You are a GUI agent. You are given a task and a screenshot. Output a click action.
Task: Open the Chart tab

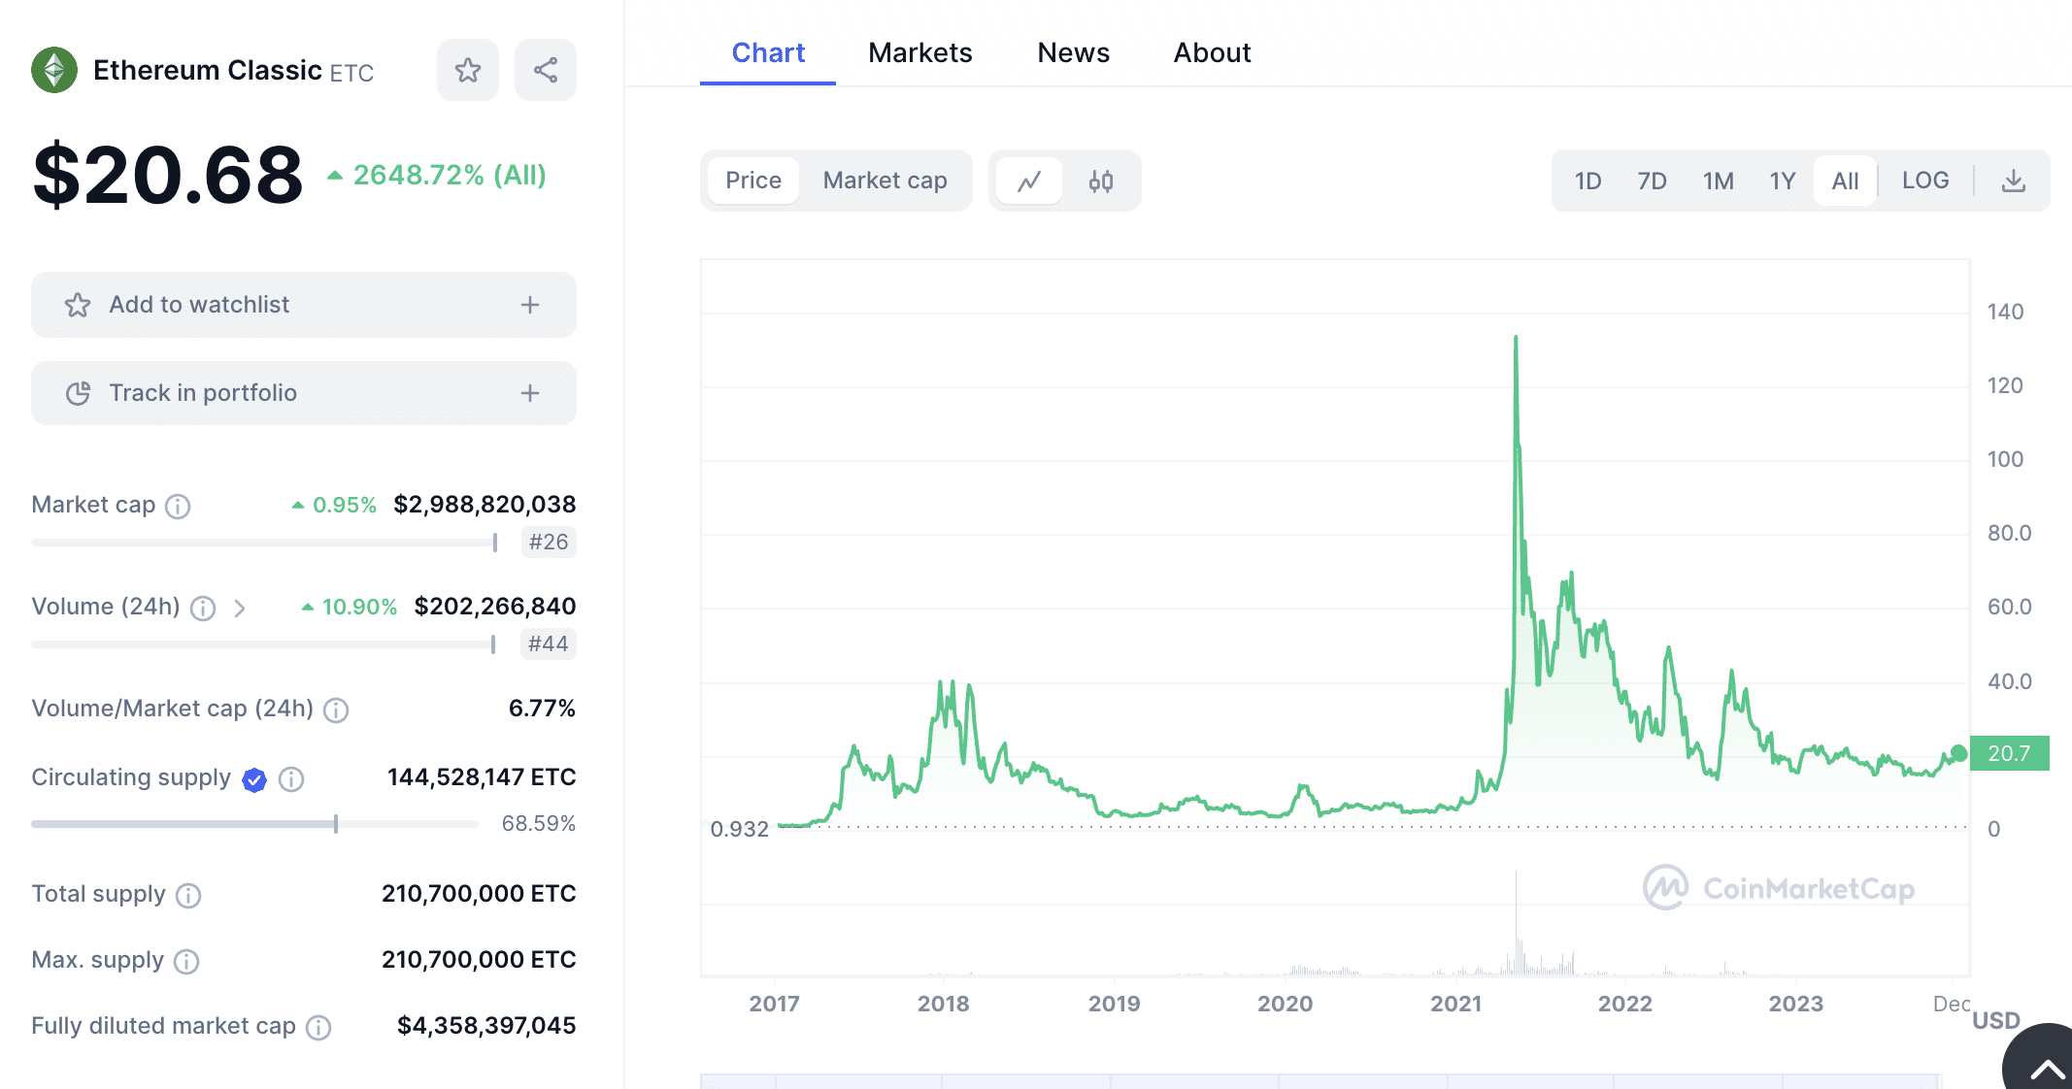point(768,52)
